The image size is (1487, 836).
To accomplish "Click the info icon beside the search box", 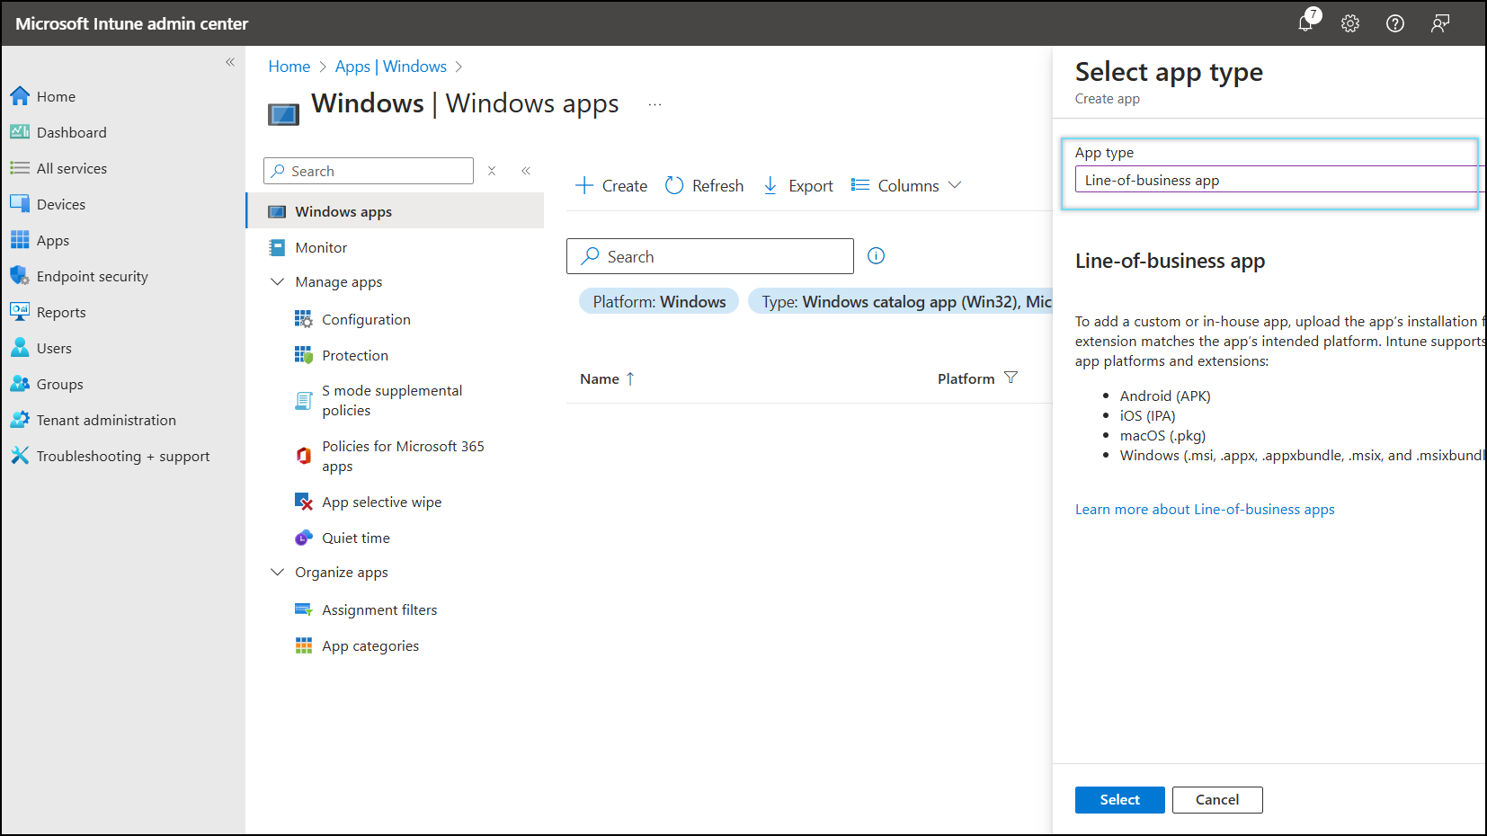I will pos(877,256).
